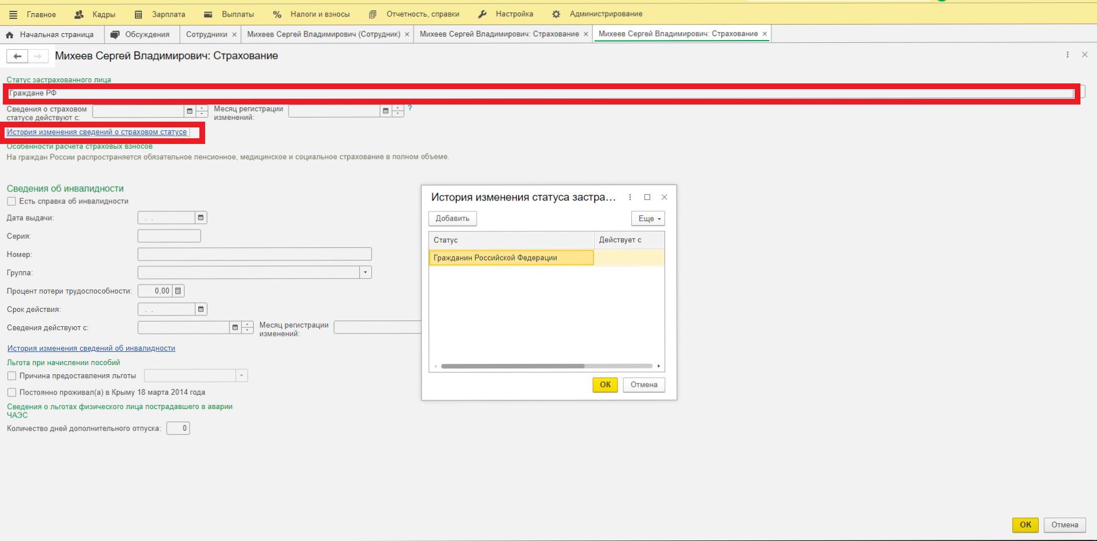
Task: Open 'История изменения сведений об инвалидности' link
Action: pos(91,348)
